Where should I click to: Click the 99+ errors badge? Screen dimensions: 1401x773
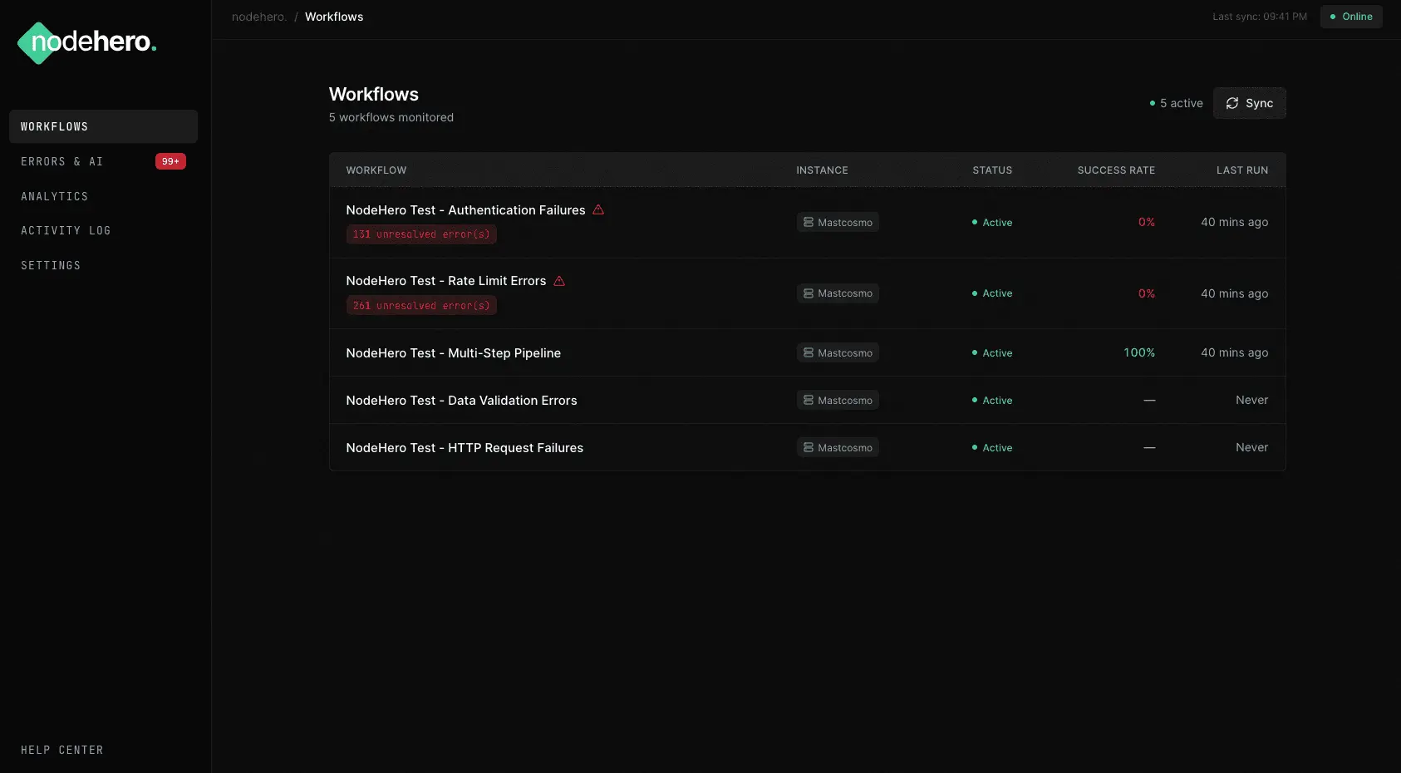[170, 161]
